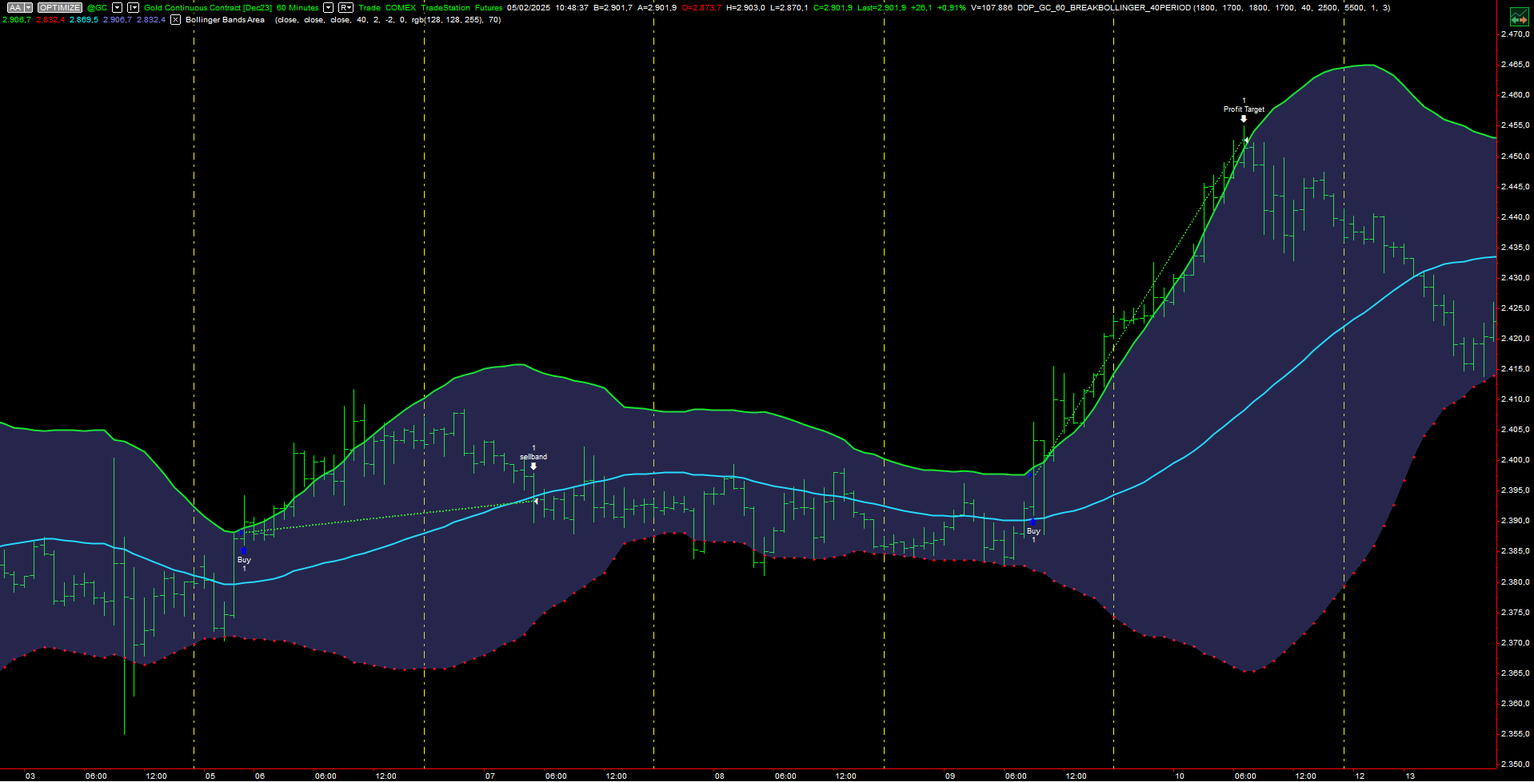Open the 60 Minutes interval dropdown
Screen dimensions: 1534x782
tap(328, 6)
